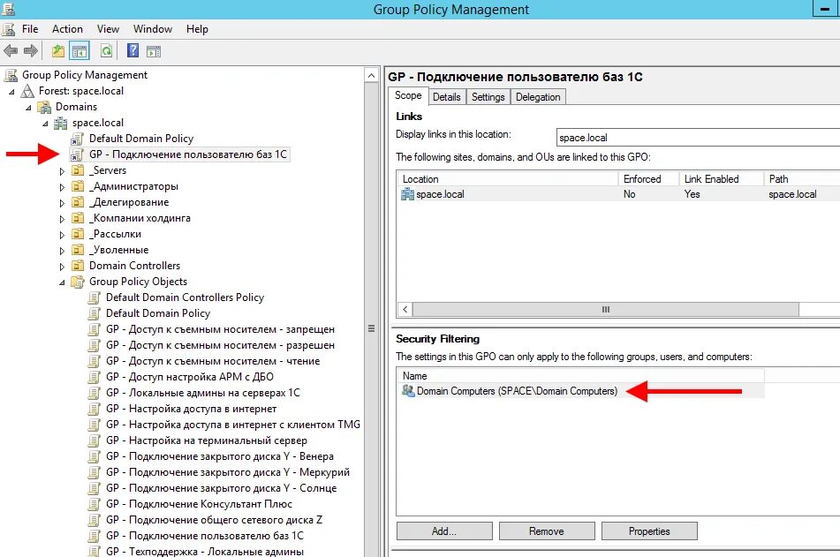840x557 pixels.
Task: Click the Group Policy Management root icon
Action: click(x=11, y=76)
